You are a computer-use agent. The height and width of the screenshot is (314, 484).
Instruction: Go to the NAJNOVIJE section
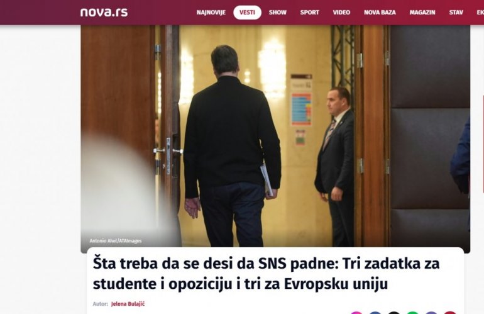point(211,13)
